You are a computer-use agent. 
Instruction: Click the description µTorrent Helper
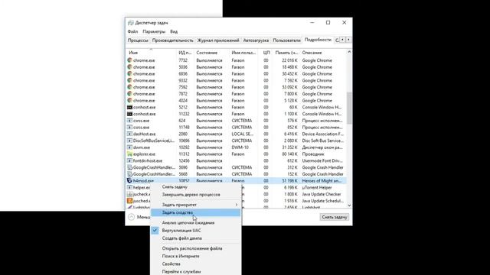pos(317,187)
